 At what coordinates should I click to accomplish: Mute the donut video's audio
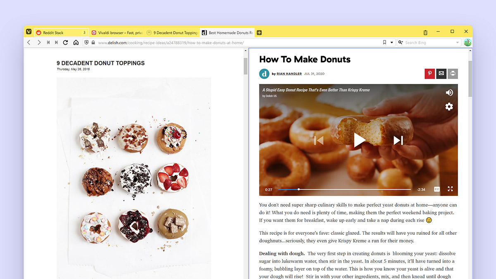click(x=449, y=92)
